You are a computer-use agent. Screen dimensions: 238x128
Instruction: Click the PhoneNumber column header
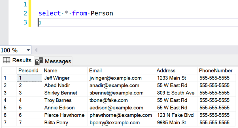pos(216,70)
